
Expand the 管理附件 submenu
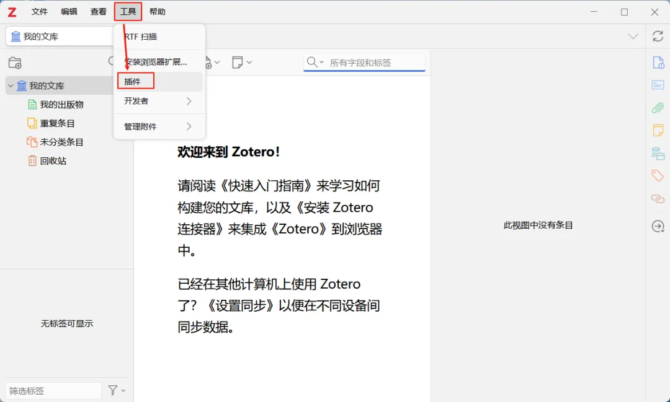coord(159,126)
